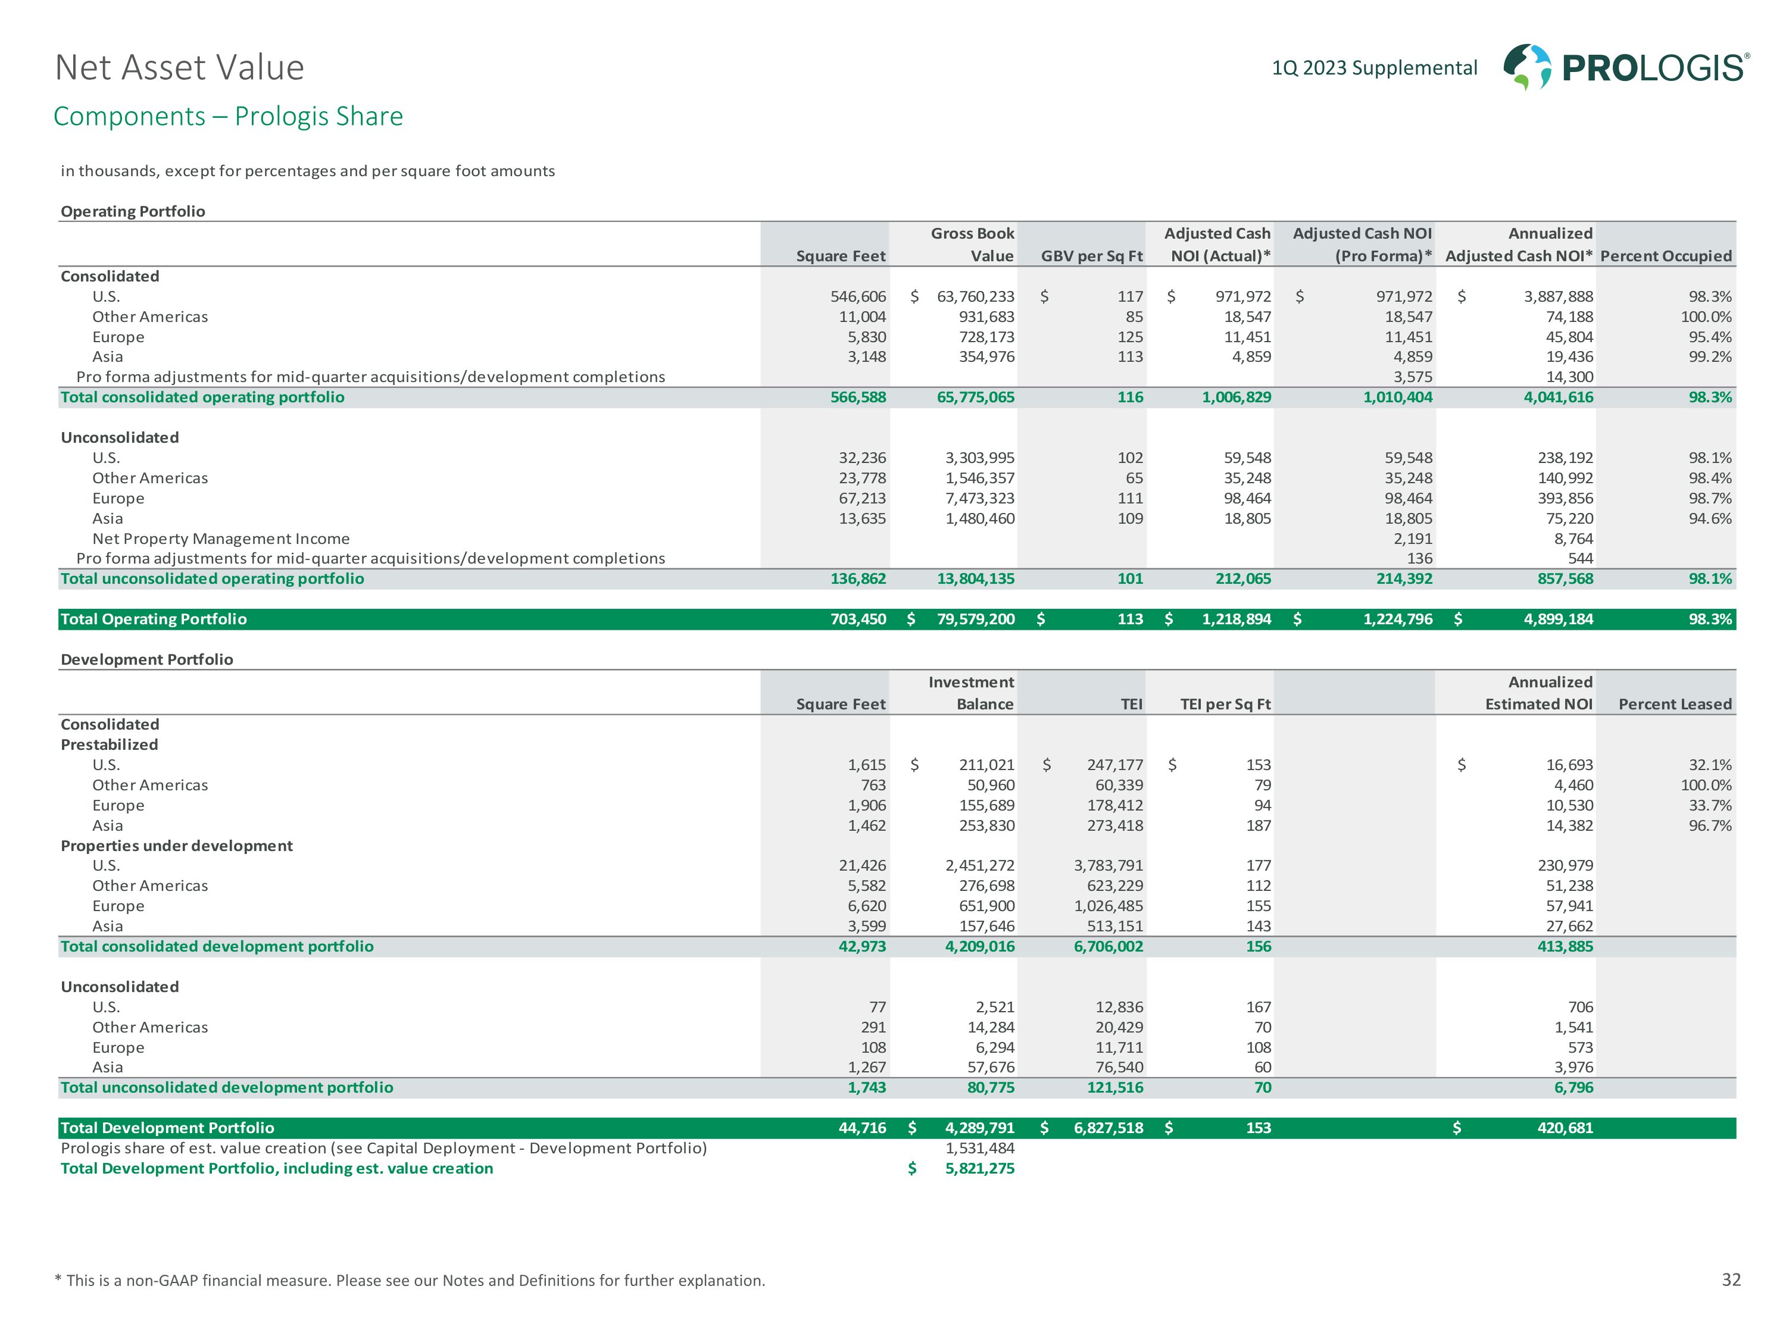
Task: Click the non-GAAP footnote text
Action: 410,1280
